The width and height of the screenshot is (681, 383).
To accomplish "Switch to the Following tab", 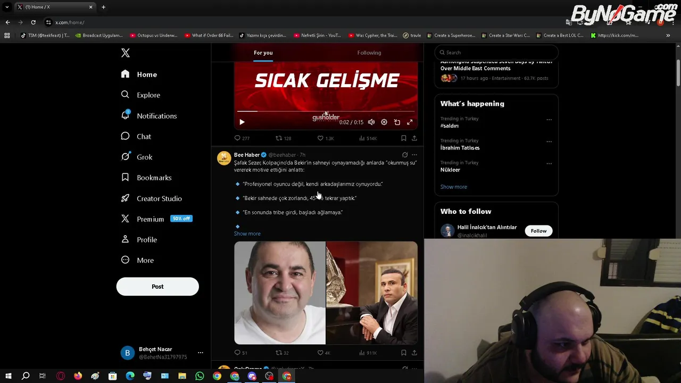I will (369, 53).
